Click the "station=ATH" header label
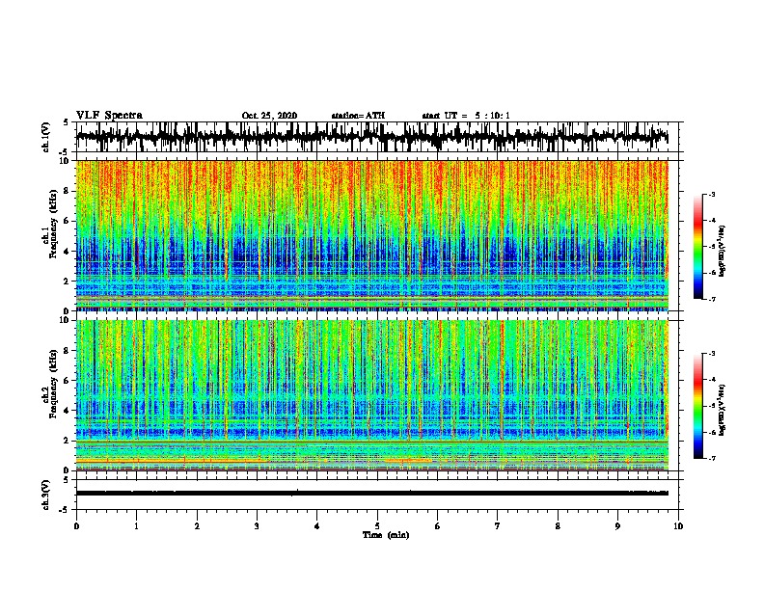The width and height of the screenshot is (764, 590). click(358, 116)
